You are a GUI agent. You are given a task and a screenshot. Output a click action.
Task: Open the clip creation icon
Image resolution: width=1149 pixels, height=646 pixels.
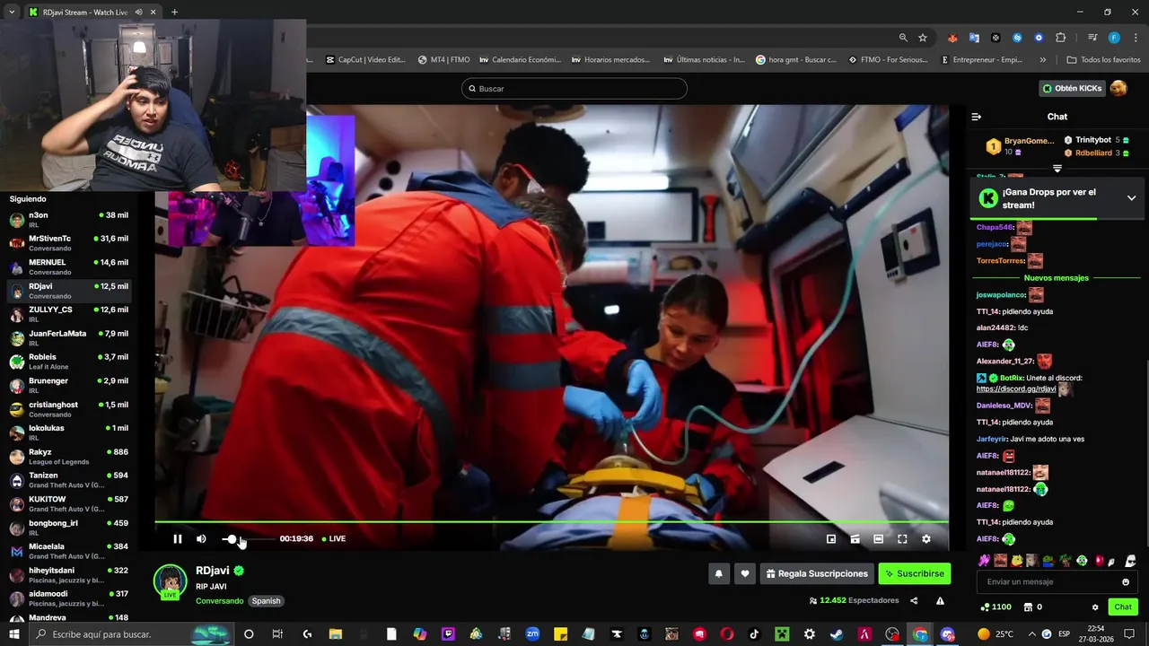pos(855,538)
